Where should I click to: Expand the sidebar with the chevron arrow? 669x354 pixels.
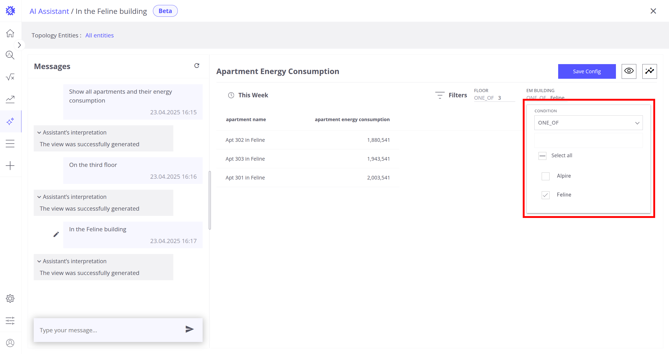click(x=19, y=45)
